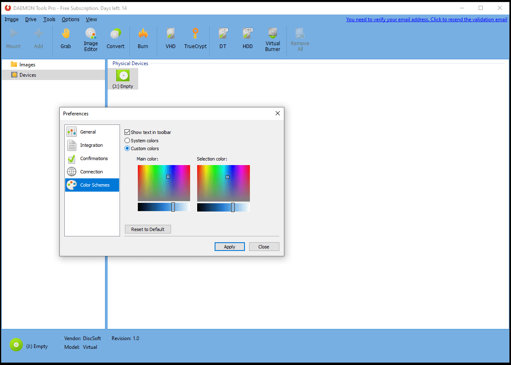Screen dimensions: 511x365
Task: Open the Burn tool
Action: pos(143,39)
